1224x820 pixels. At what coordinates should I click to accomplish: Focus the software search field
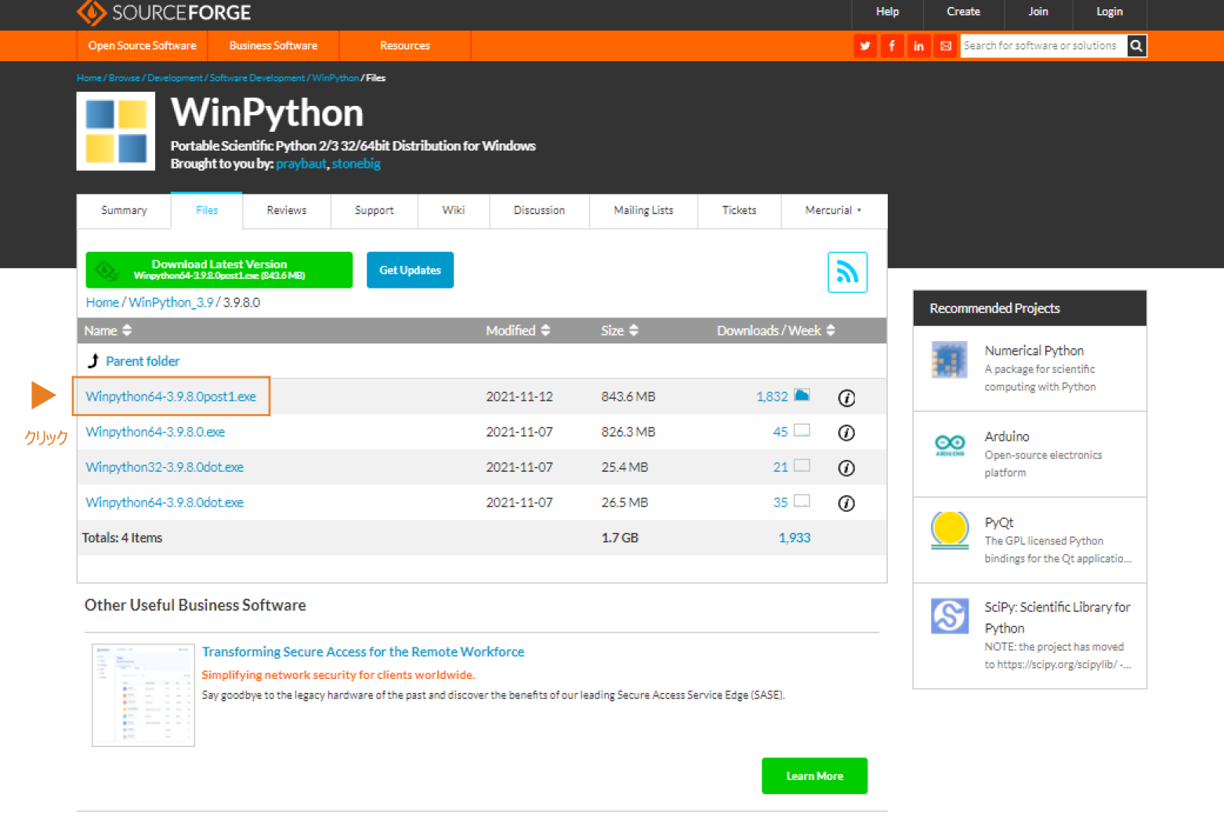1042,46
